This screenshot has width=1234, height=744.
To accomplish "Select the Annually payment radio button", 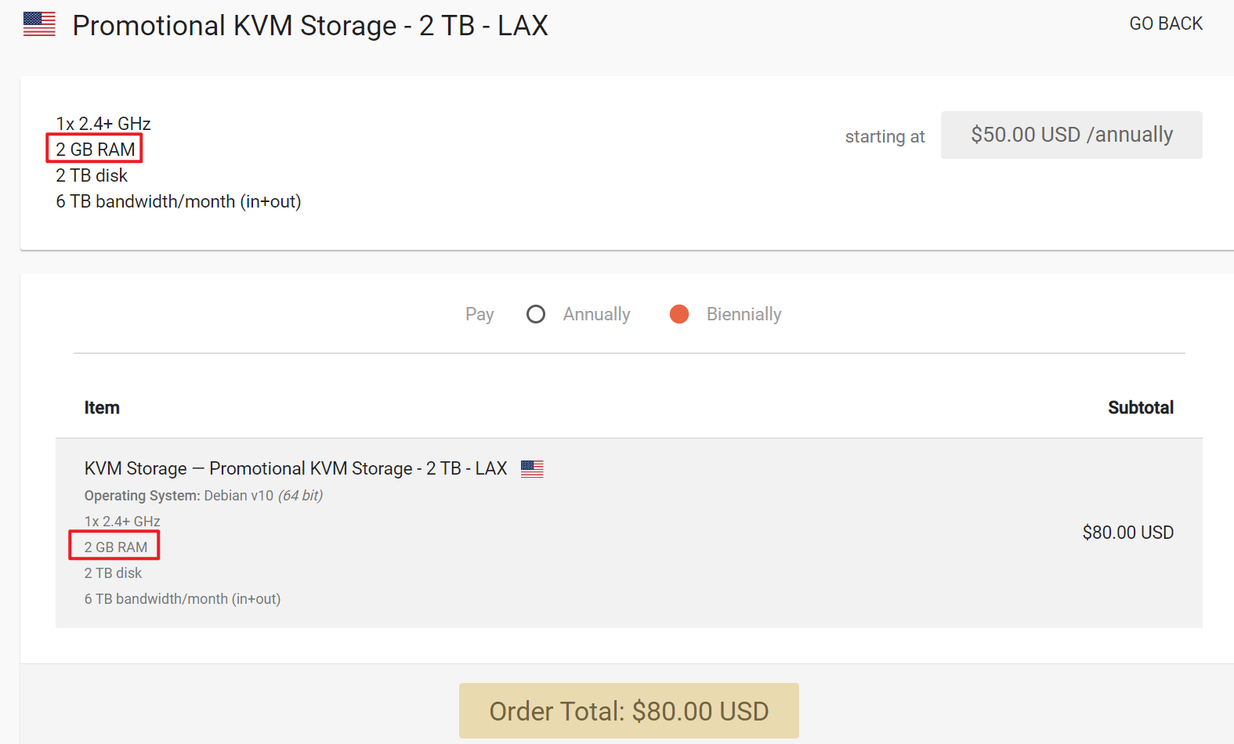I will (x=536, y=314).
